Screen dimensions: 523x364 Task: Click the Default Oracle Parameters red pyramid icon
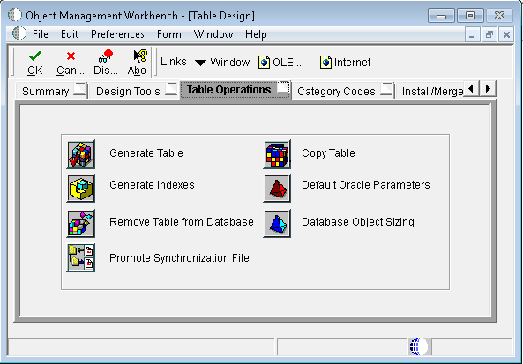pyautogui.click(x=277, y=188)
